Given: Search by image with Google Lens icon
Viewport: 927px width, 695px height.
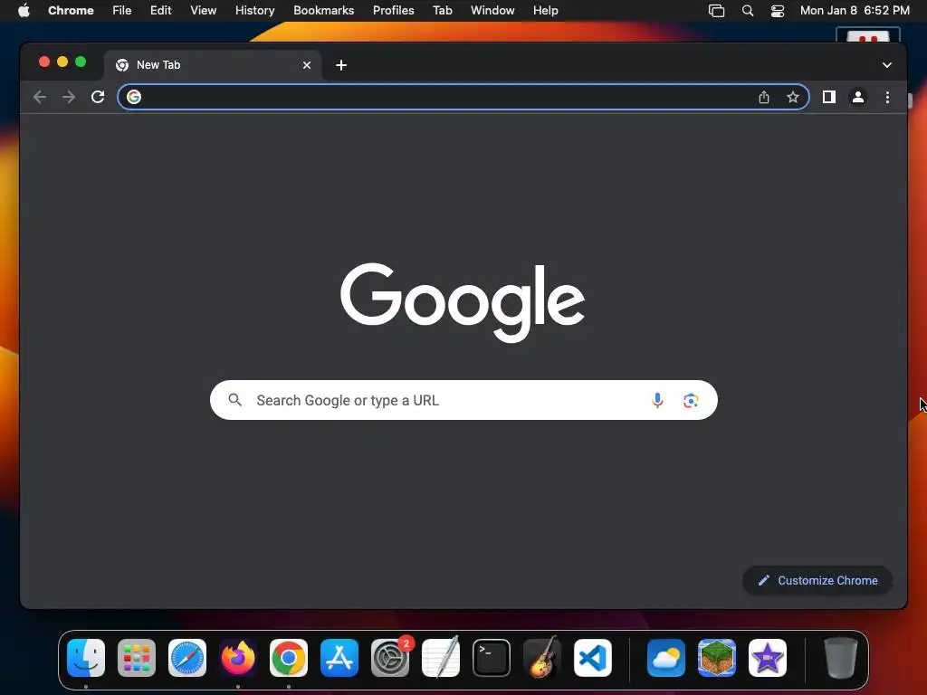Looking at the screenshot, I should [691, 400].
